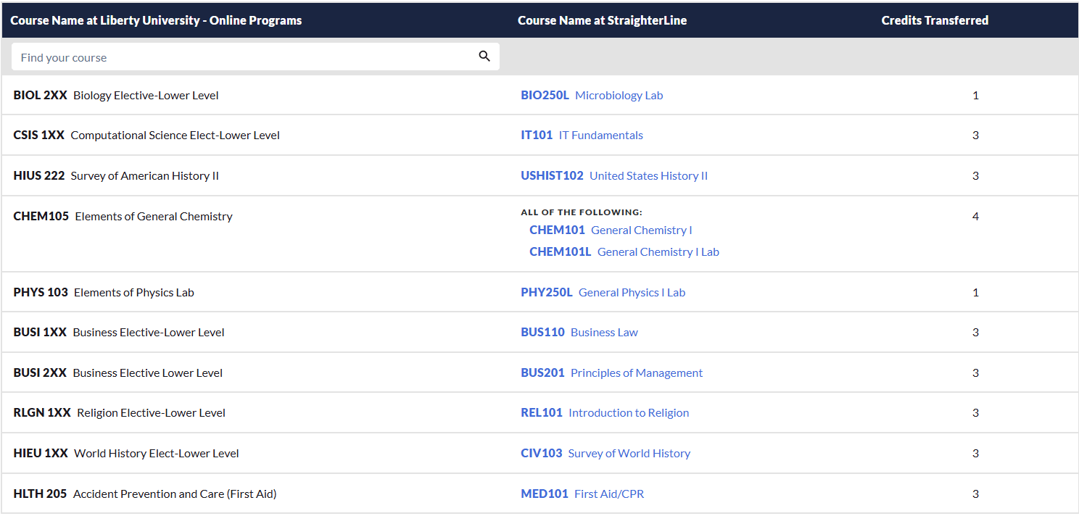This screenshot has width=1079, height=516.
Task: Select BUSI 2XX Business Elective Lower Level text
Action: coord(118,373)
